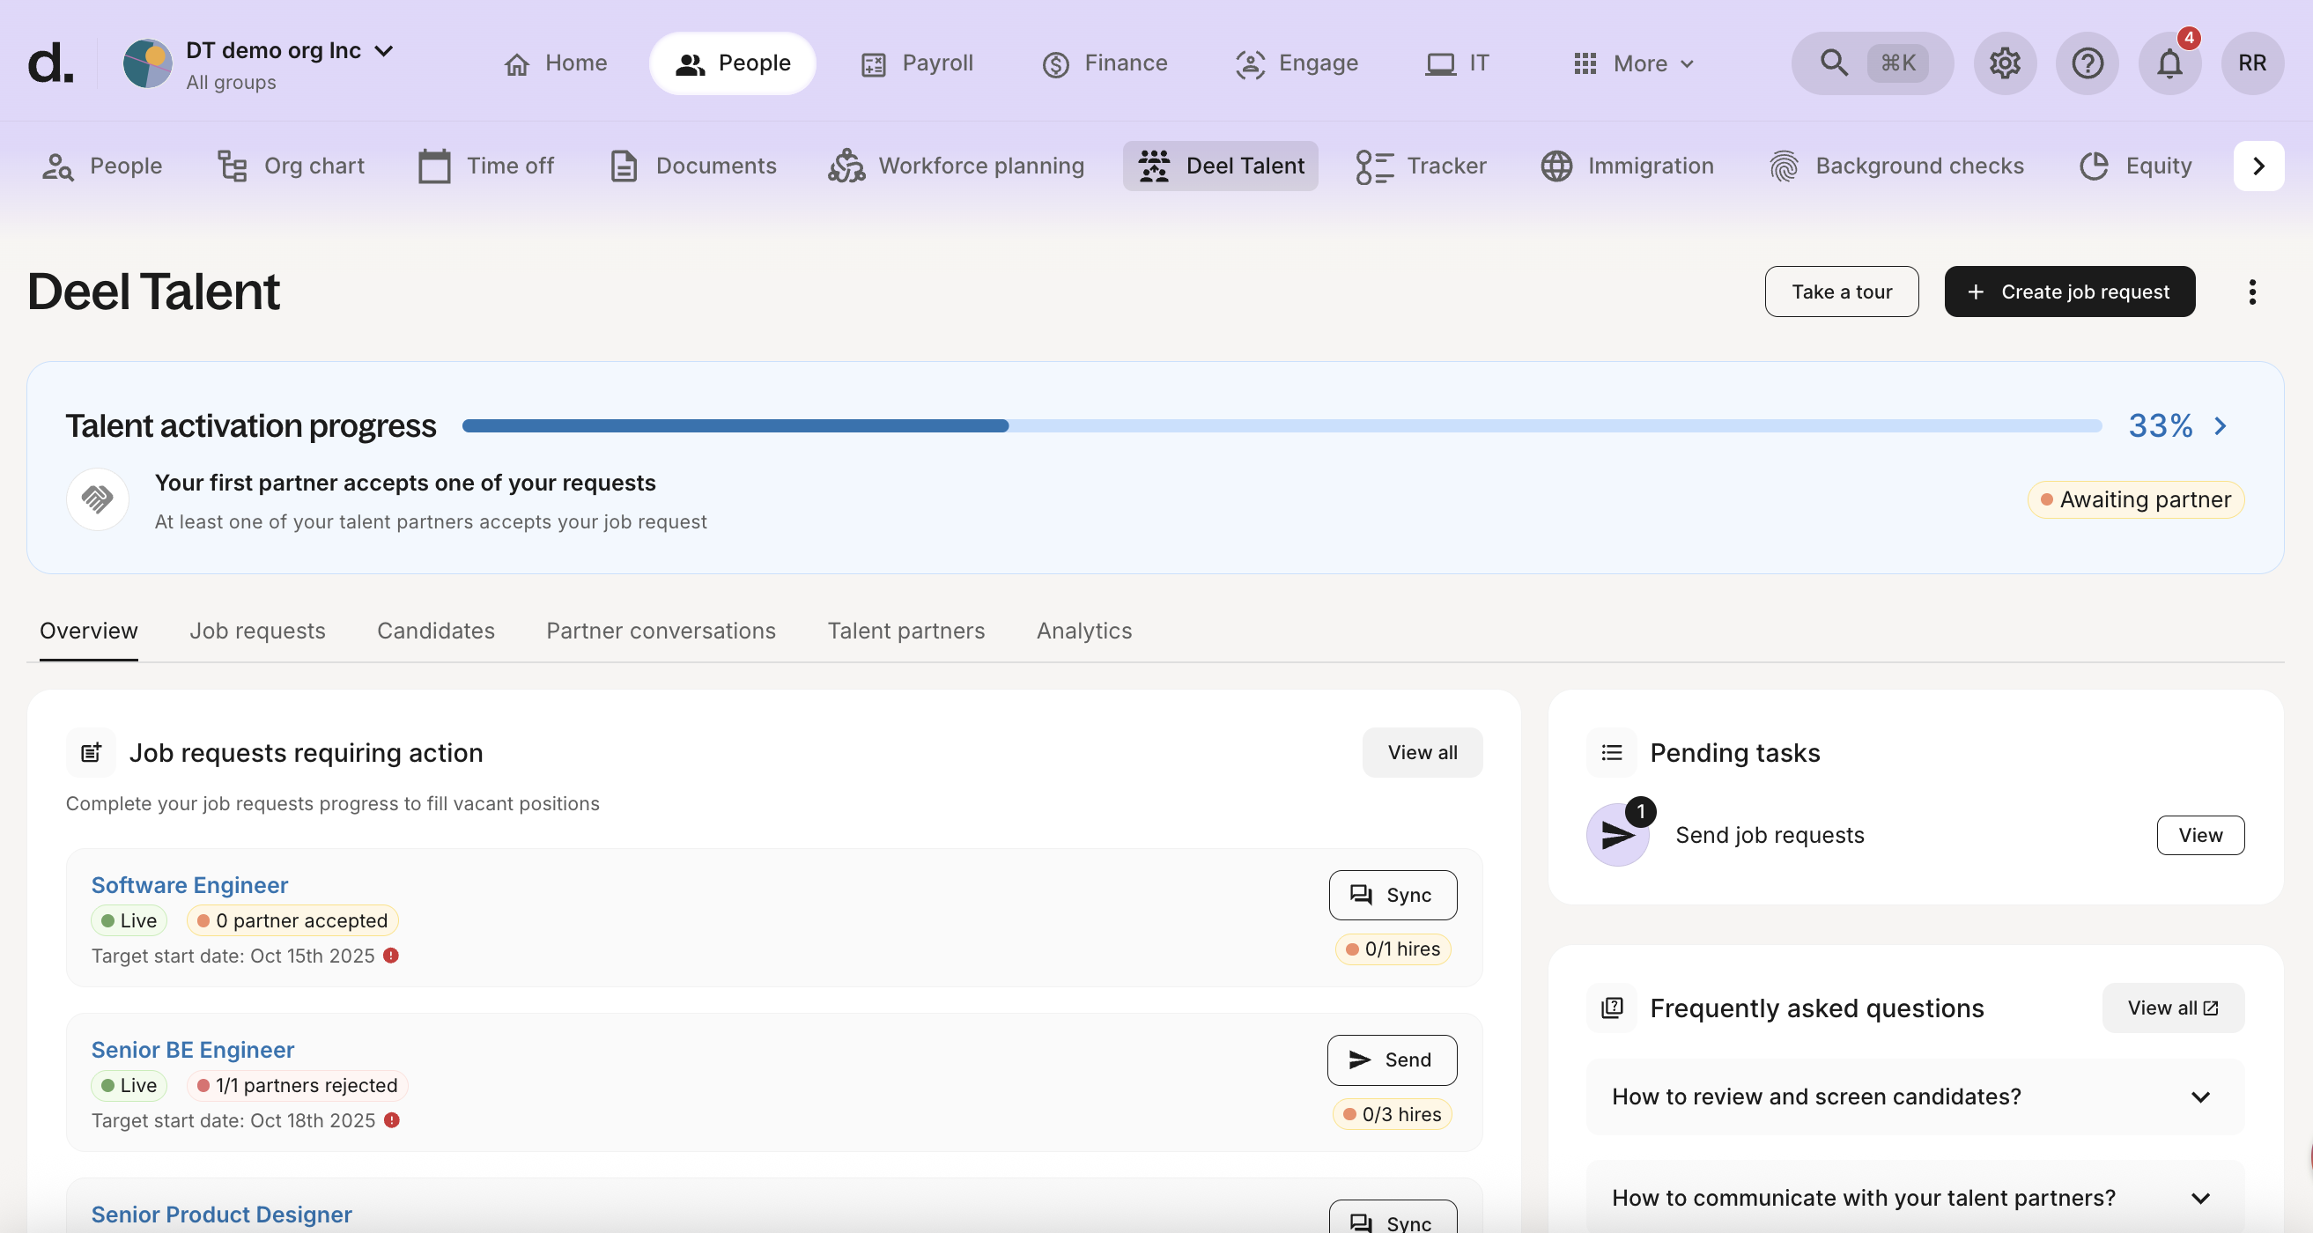Select the Immigration globe icon

tap(1557, 166)
